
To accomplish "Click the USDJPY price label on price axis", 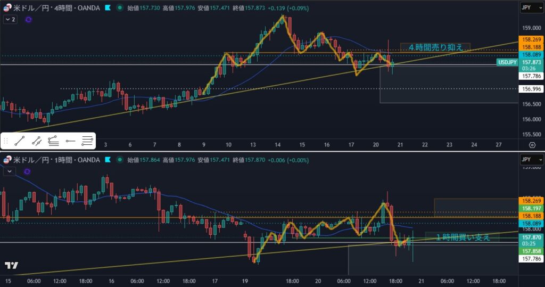I will (507, 62).
